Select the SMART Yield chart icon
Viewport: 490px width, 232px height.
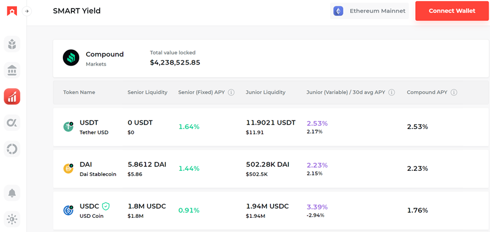pos(12,96)
